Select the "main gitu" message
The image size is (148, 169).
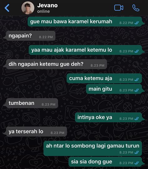point(114,89)
